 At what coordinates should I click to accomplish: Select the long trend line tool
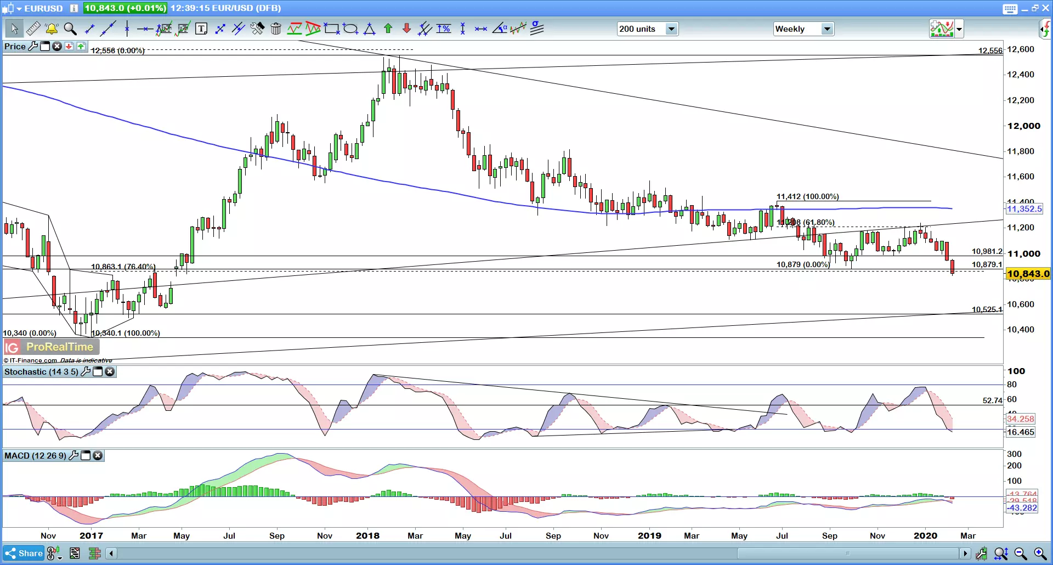coord(108,29)
